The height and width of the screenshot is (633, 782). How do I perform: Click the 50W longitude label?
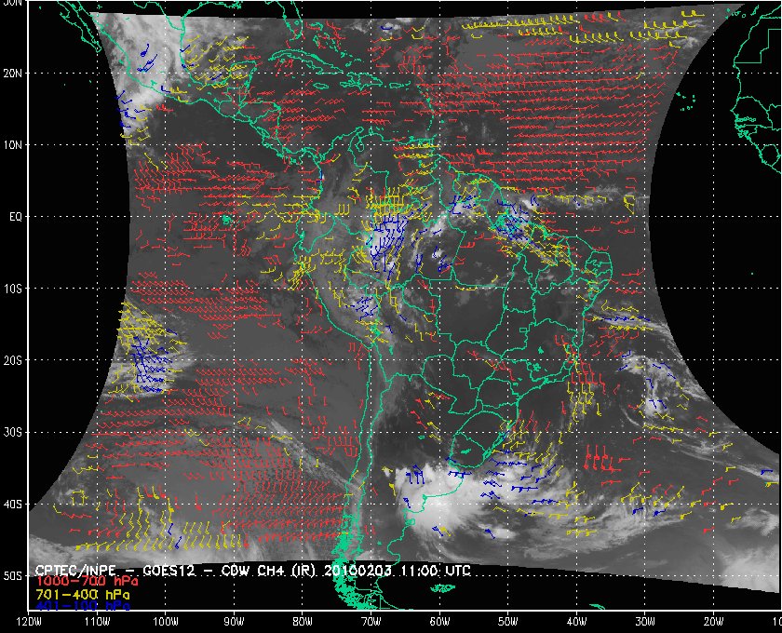(507, 622)
